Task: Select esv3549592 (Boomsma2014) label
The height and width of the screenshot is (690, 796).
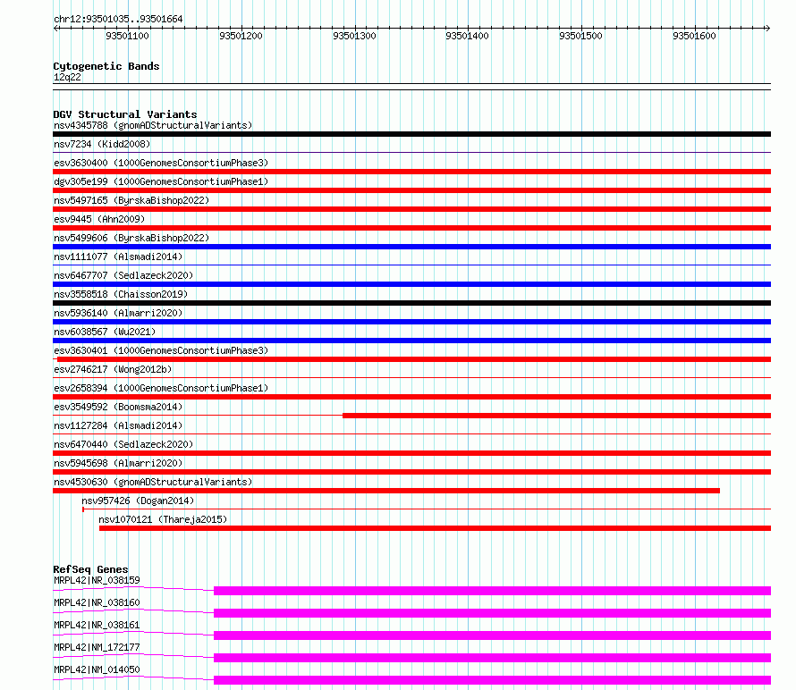Action: coord(118,407)
